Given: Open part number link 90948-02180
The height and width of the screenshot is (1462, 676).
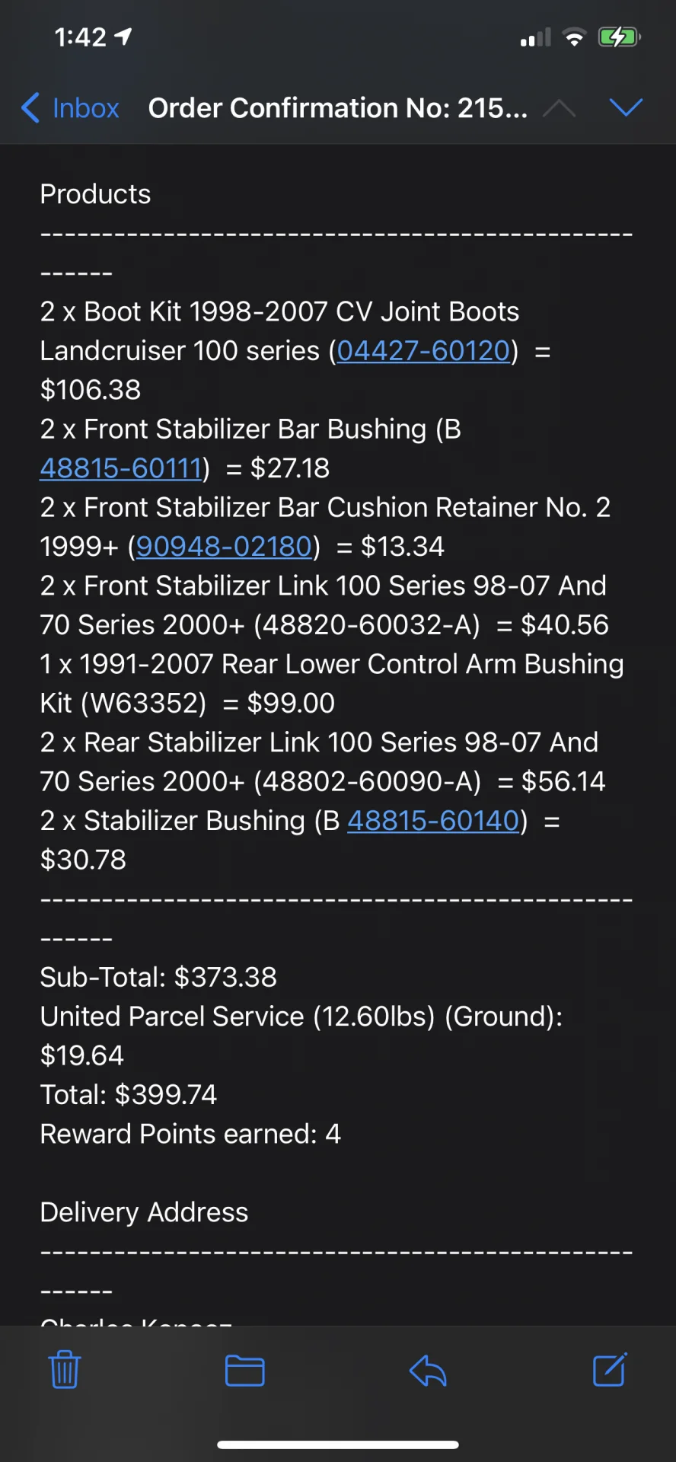Looking at the screenshot, I should pos(224,546).
